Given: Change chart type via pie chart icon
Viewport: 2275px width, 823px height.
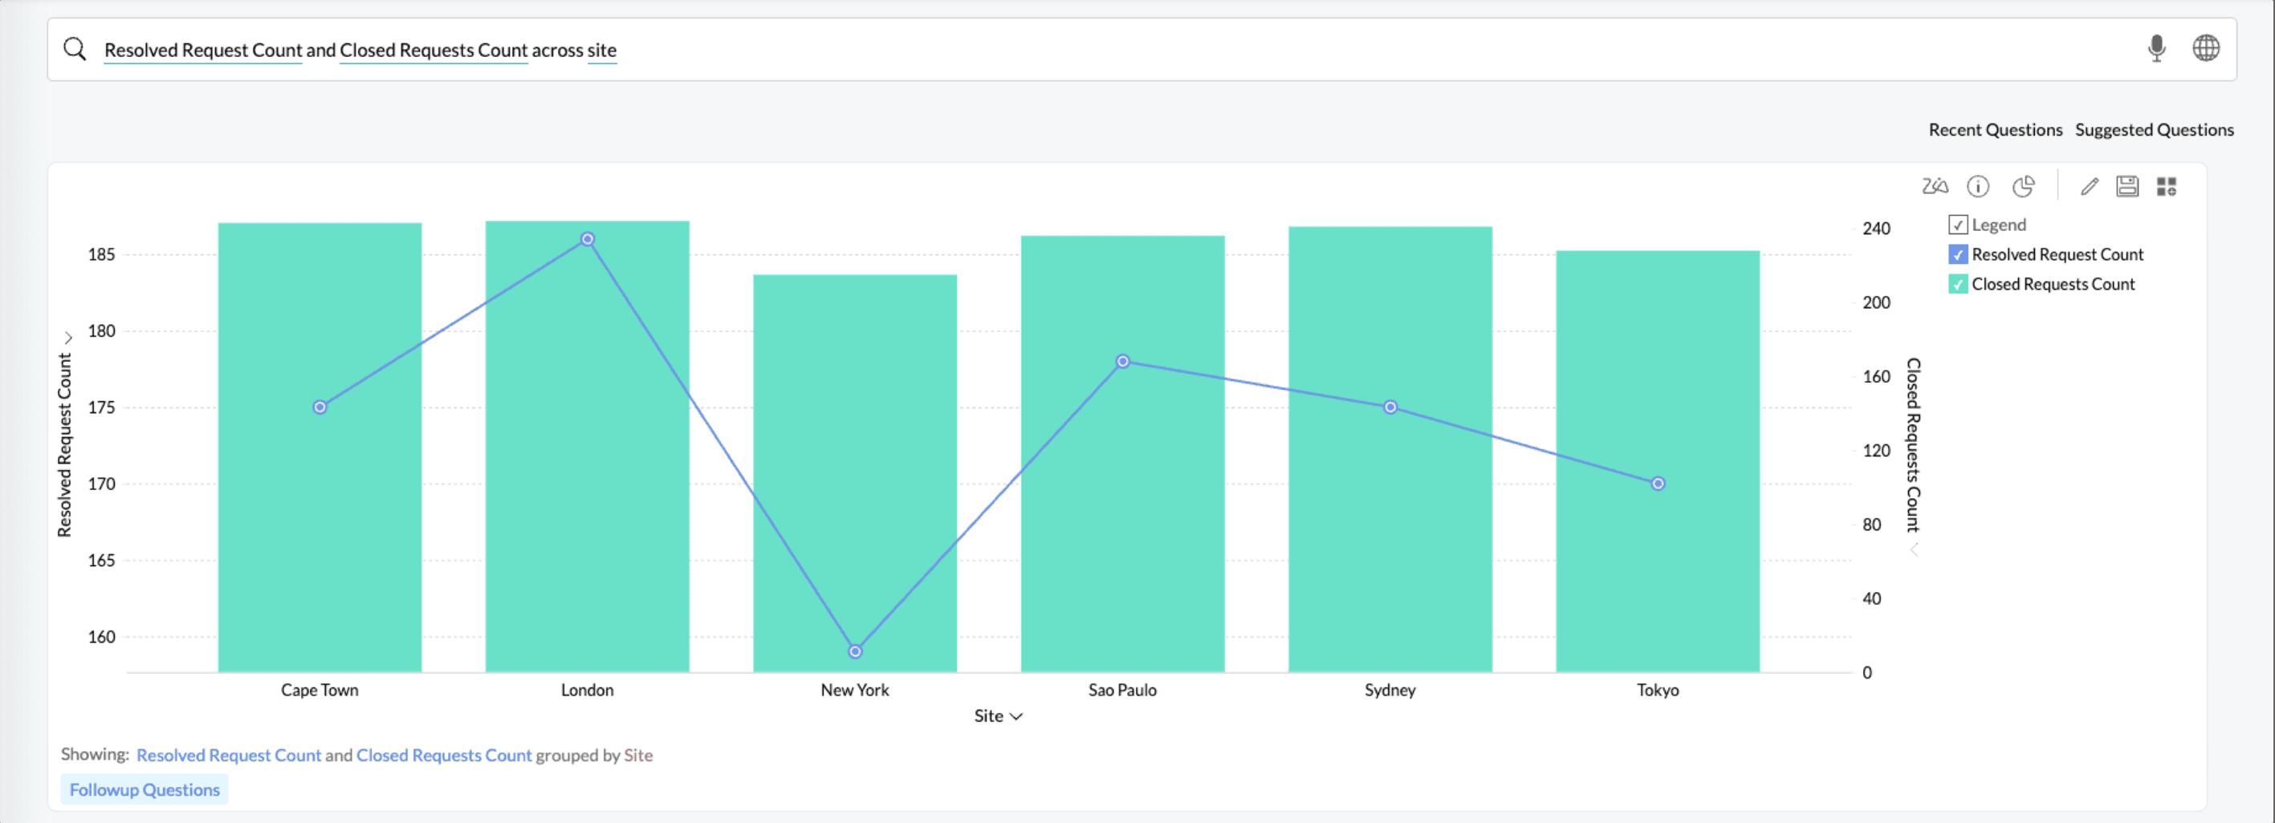Looking at the screenshot, I should click(2022, 186).
